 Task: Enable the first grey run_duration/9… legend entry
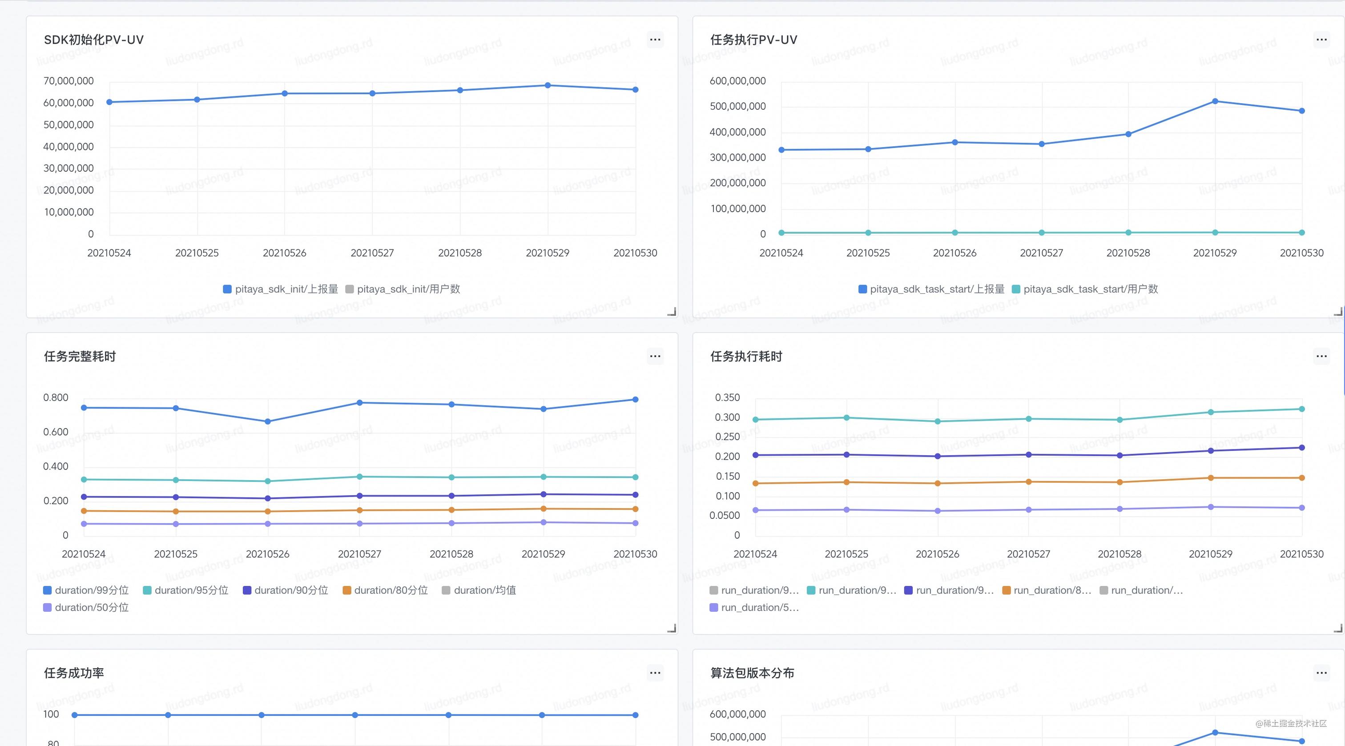[754, 590]
